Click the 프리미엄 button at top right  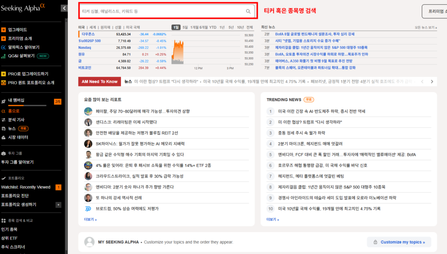(434, 11)
